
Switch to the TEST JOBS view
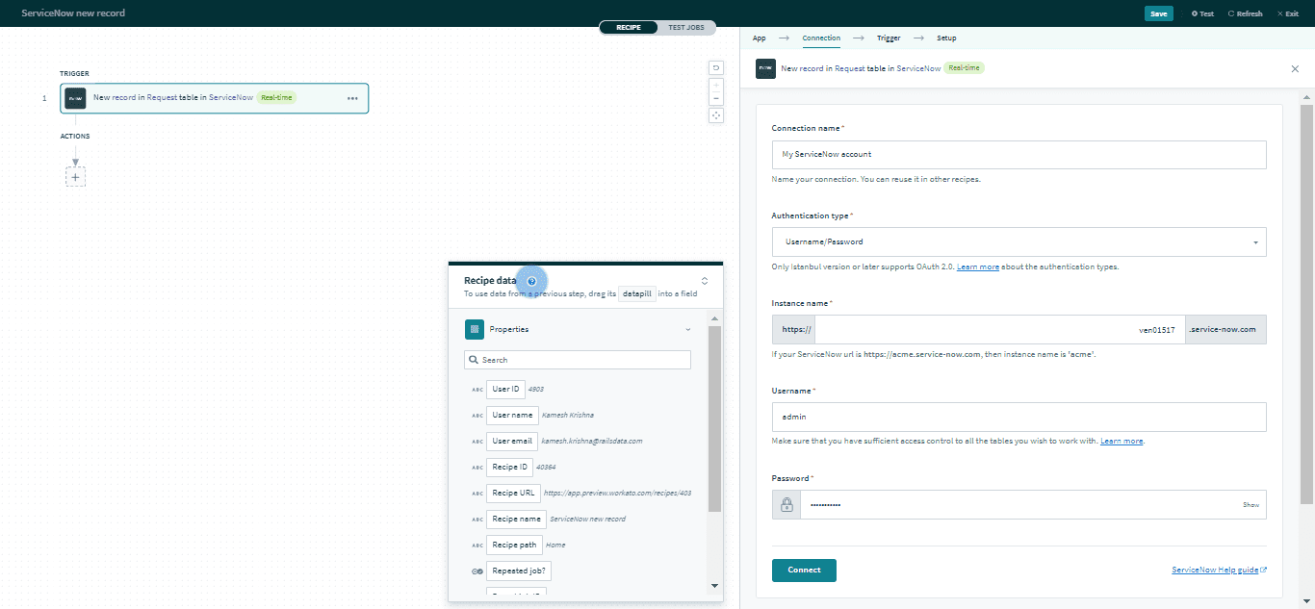686,28
